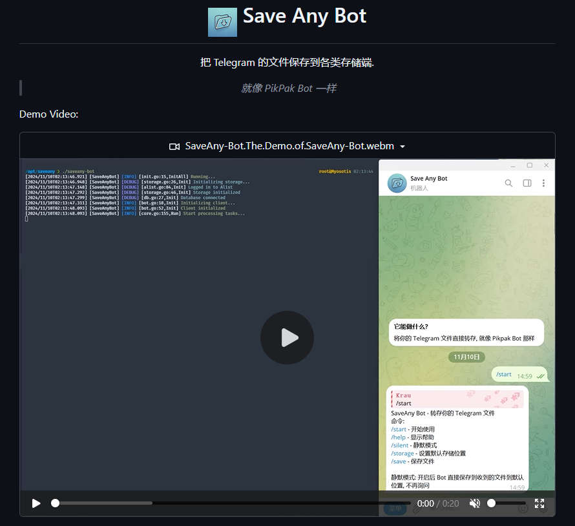
Task: Click the video camera icon beside the filename
Action: click(174, 146)
